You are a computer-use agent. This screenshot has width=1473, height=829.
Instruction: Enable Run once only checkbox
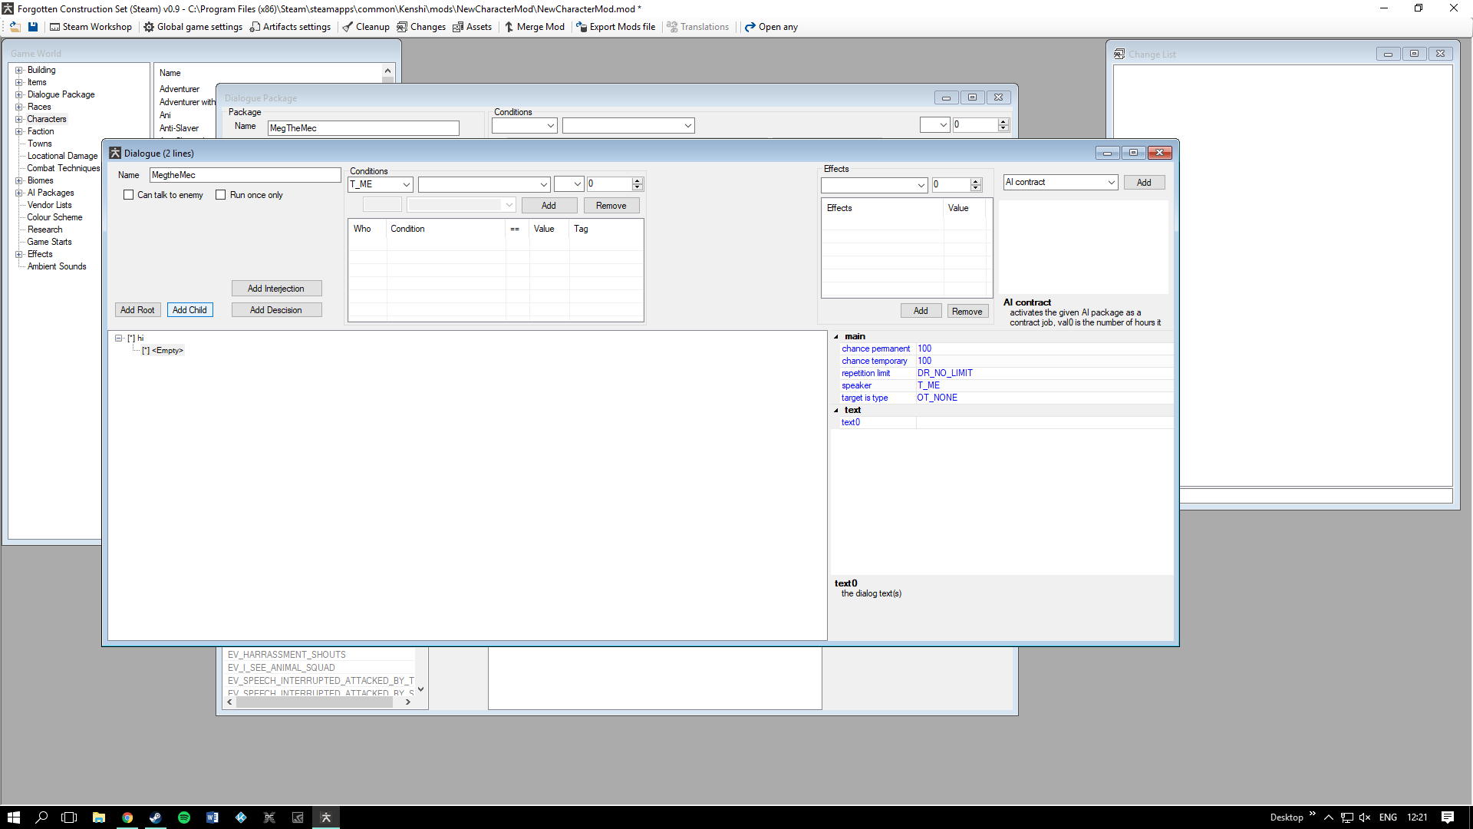[x=221, y=195]
